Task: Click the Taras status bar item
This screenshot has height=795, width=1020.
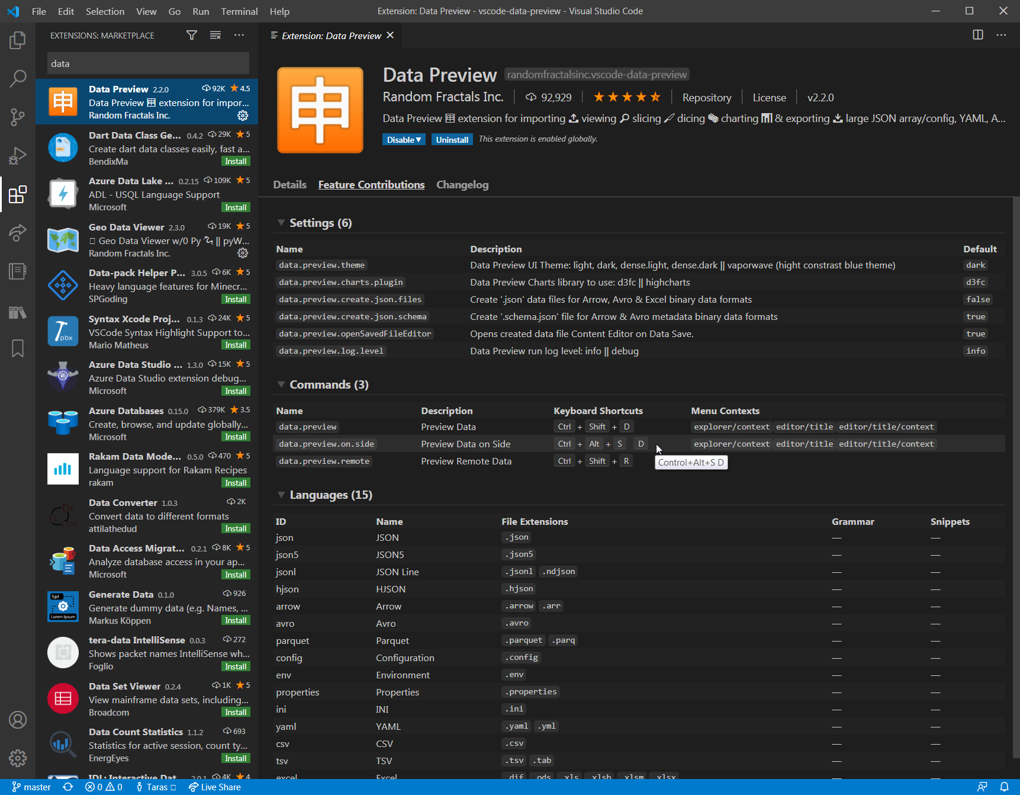Action: (156, 787)
